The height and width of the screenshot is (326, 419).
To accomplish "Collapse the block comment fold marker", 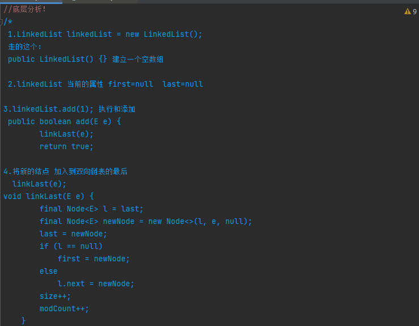I will 1,22.
